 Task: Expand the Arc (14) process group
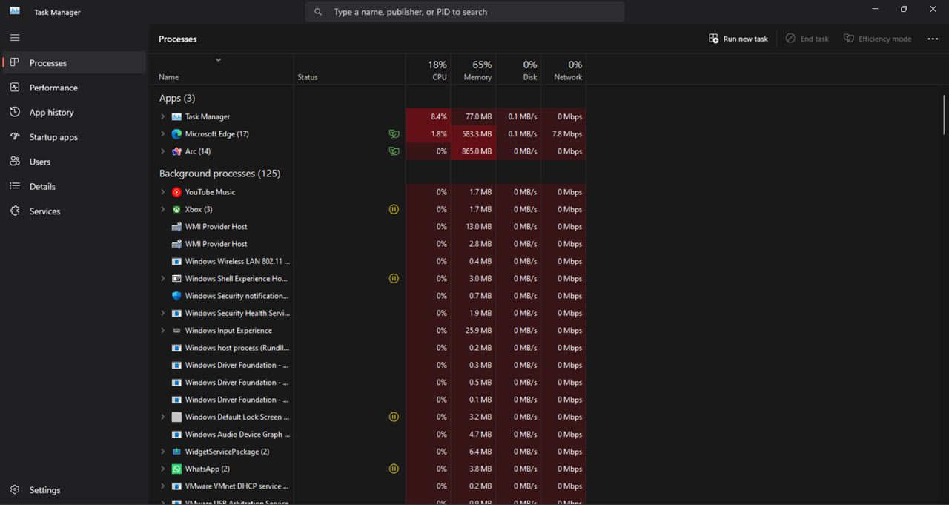point(163,151)
